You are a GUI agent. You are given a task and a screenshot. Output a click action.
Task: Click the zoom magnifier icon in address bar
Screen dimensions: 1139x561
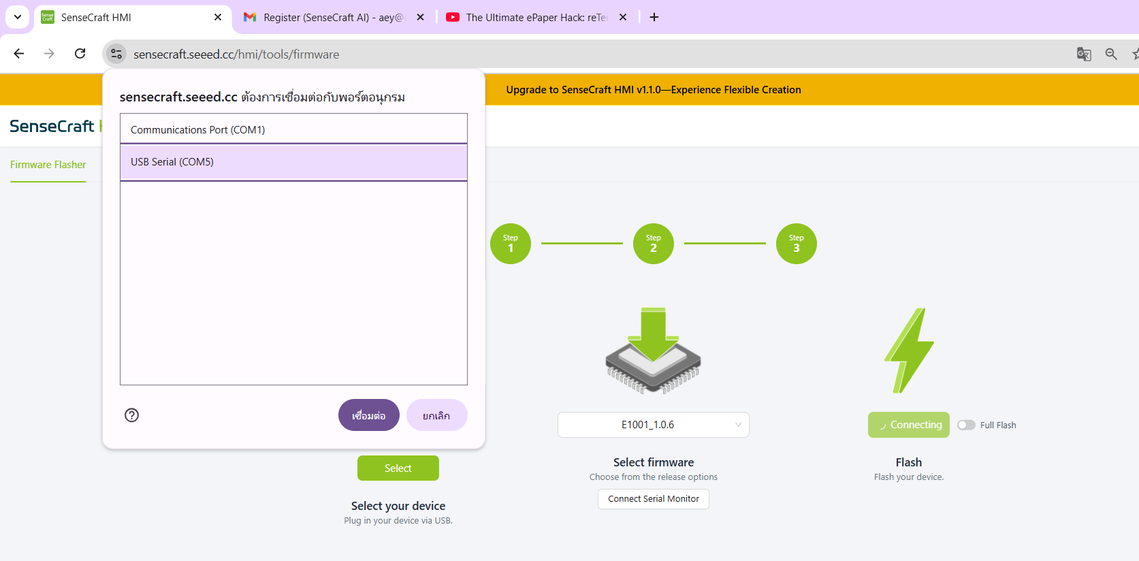point(1111,54)
